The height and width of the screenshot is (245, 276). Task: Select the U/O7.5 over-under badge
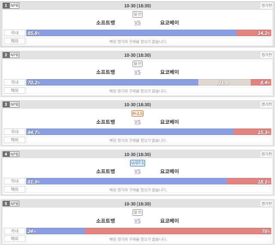(137, 163)
